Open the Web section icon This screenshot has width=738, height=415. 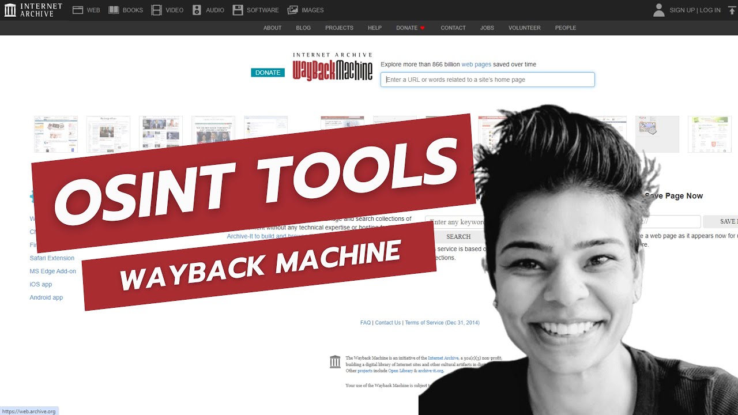[x=78, y=10]
